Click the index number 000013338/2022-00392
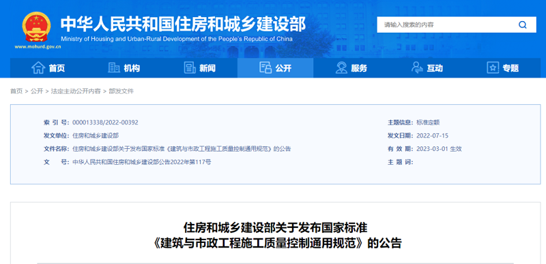 point(105,122)
